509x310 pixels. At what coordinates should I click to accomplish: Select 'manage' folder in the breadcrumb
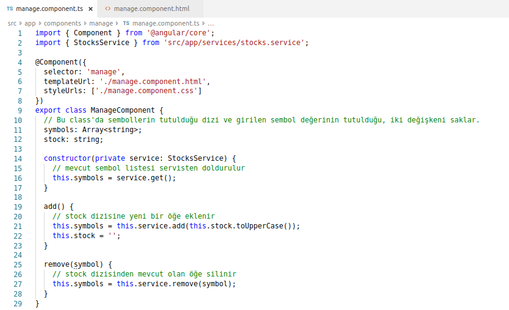pyautogui.click(x=101, y=23)
